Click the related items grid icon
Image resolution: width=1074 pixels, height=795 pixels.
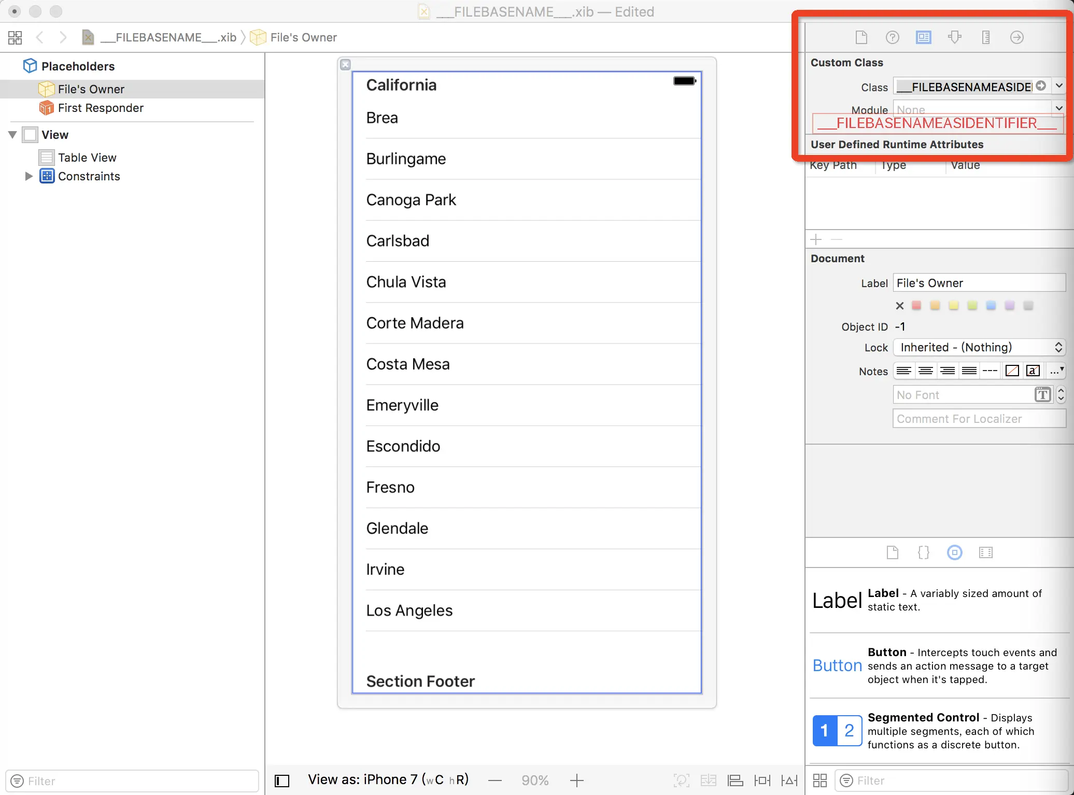[x=15, y=37]
